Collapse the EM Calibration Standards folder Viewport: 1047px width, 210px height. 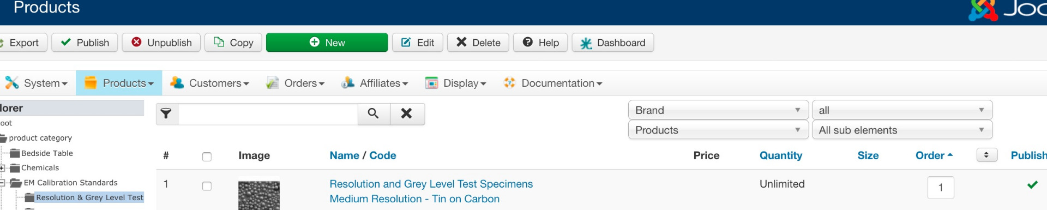[x=2, y=183]
